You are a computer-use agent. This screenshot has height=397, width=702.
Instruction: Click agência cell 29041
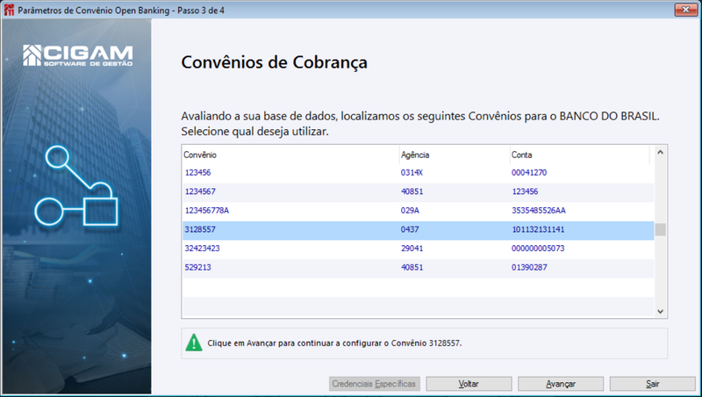click(412, 249)
